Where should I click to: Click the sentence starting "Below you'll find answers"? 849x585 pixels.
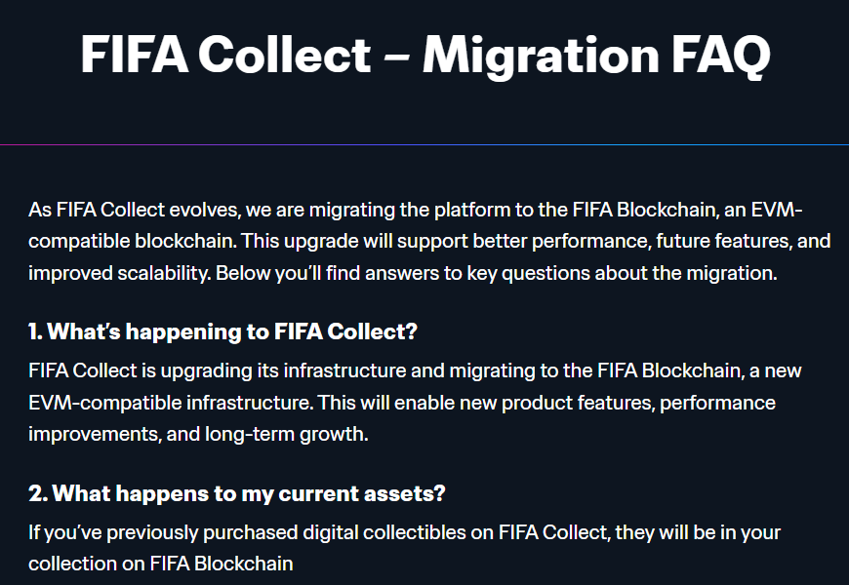pos(497,273)
